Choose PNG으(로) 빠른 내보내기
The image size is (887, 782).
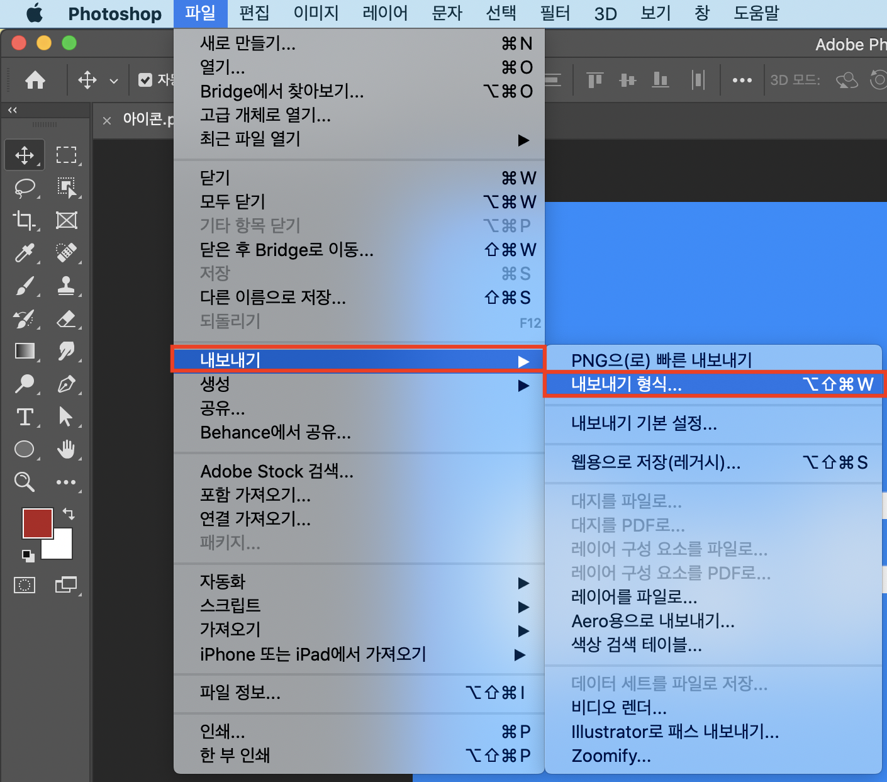click(713, 360)
